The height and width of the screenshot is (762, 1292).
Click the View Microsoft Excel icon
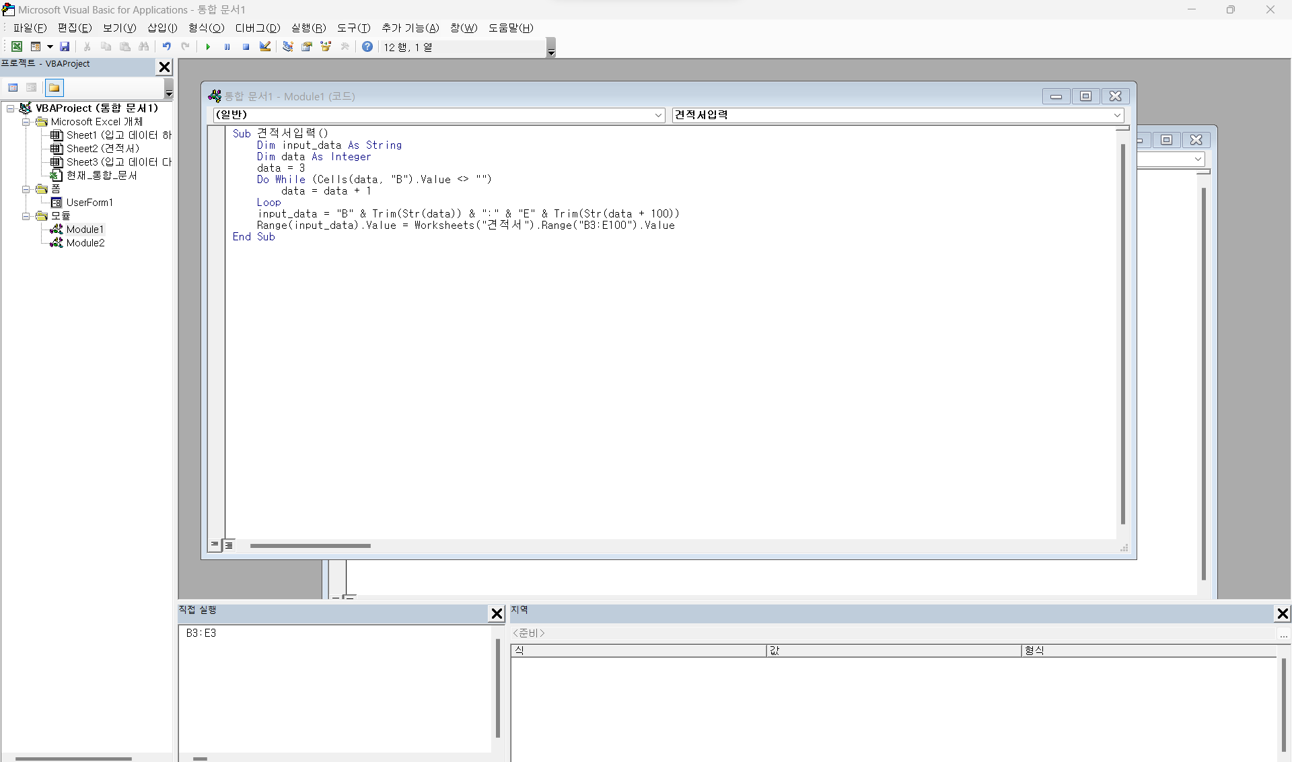pyautogui.click(x=16, y=46)
